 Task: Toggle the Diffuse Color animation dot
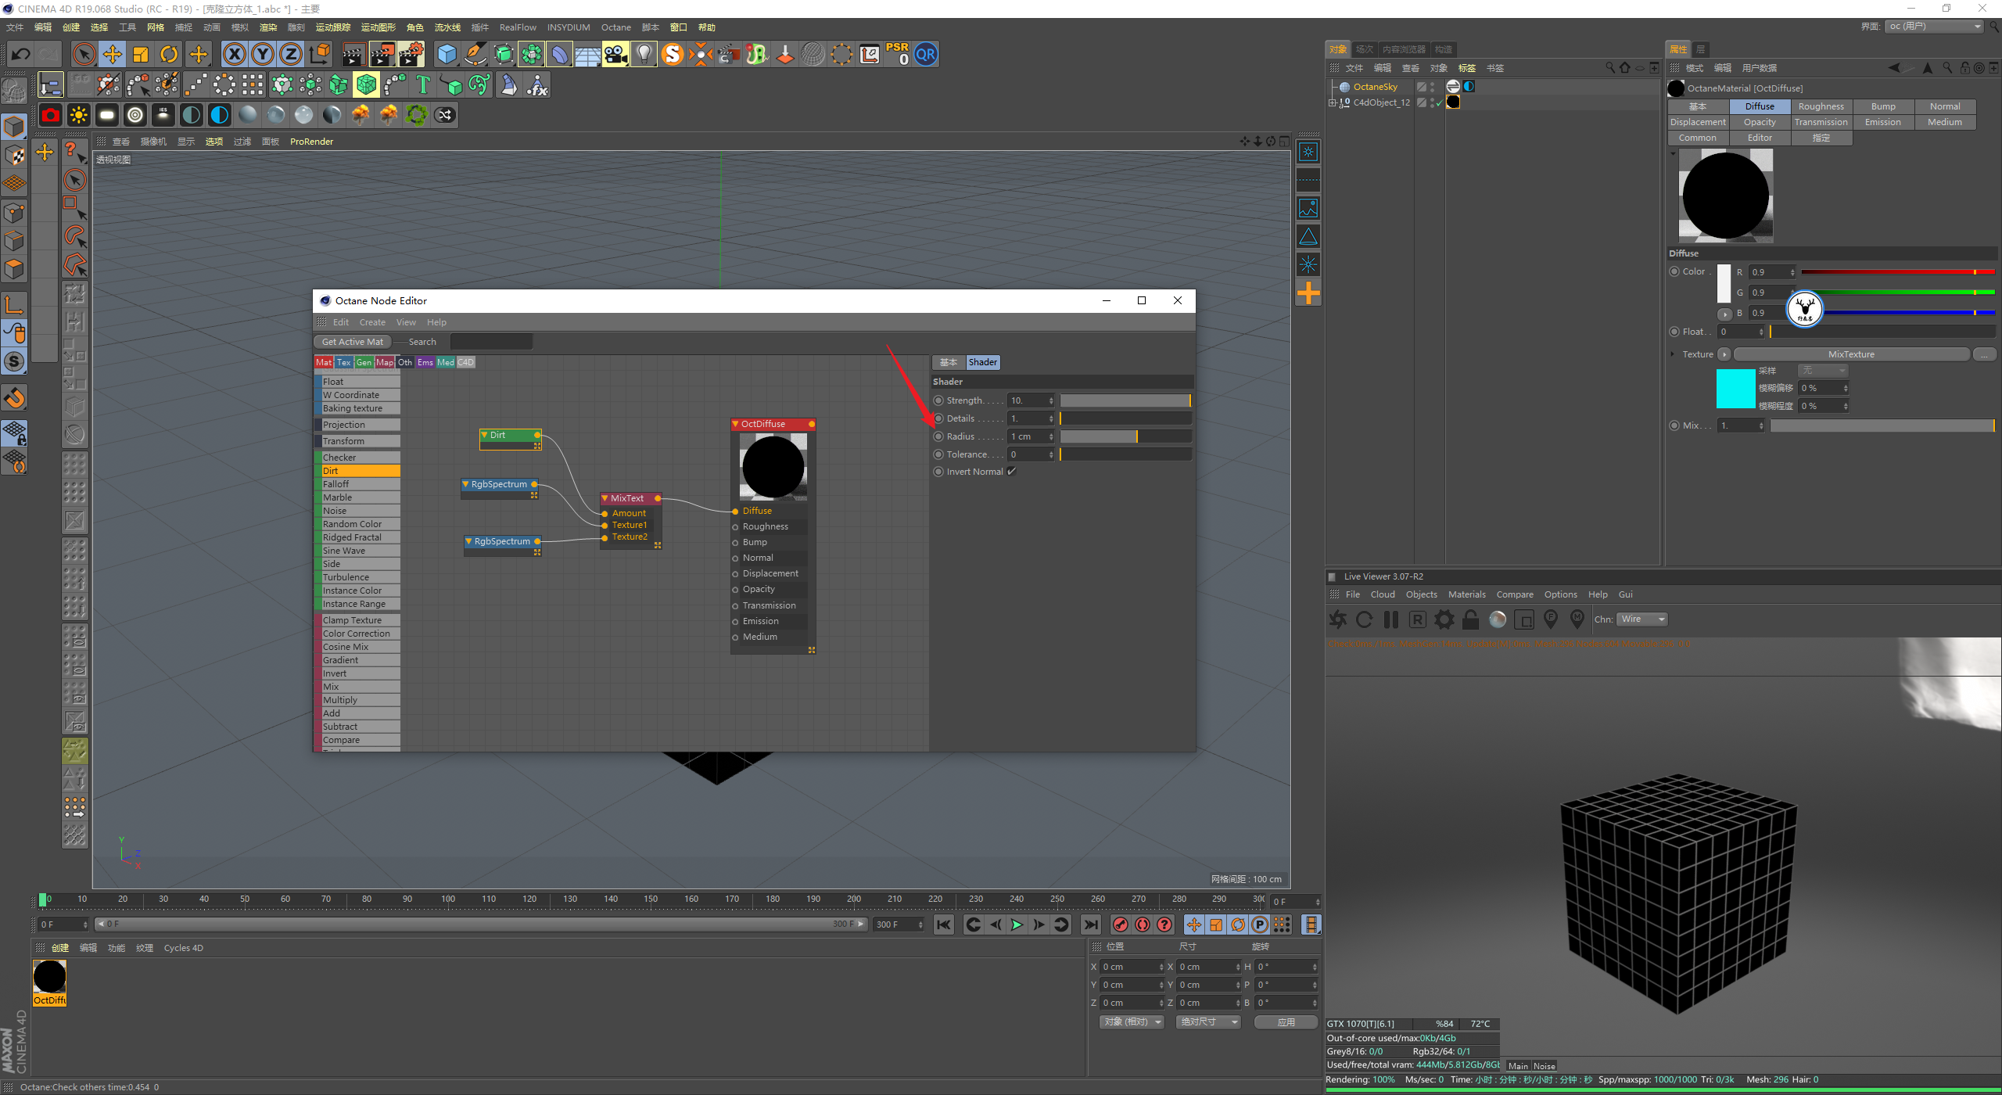pyautogui.click(x=1674, y=271)
